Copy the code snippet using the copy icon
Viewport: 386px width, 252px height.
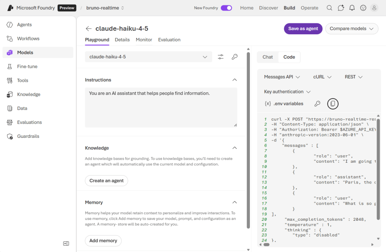coord(332,104)
